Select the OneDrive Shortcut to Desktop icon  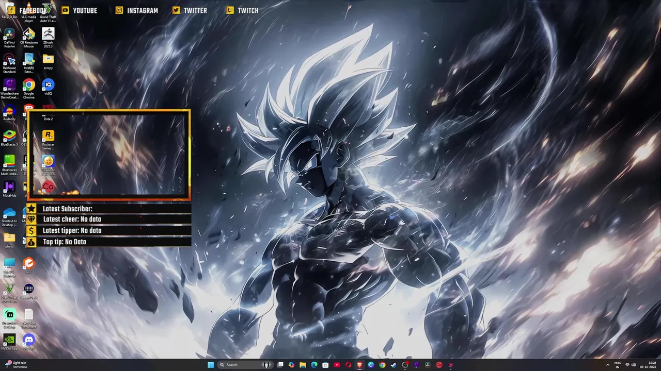(9, 216)
